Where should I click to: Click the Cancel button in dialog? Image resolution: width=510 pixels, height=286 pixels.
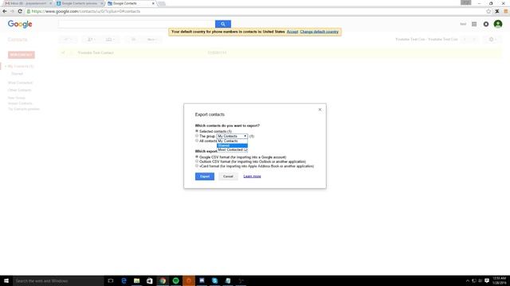point(228,176)
